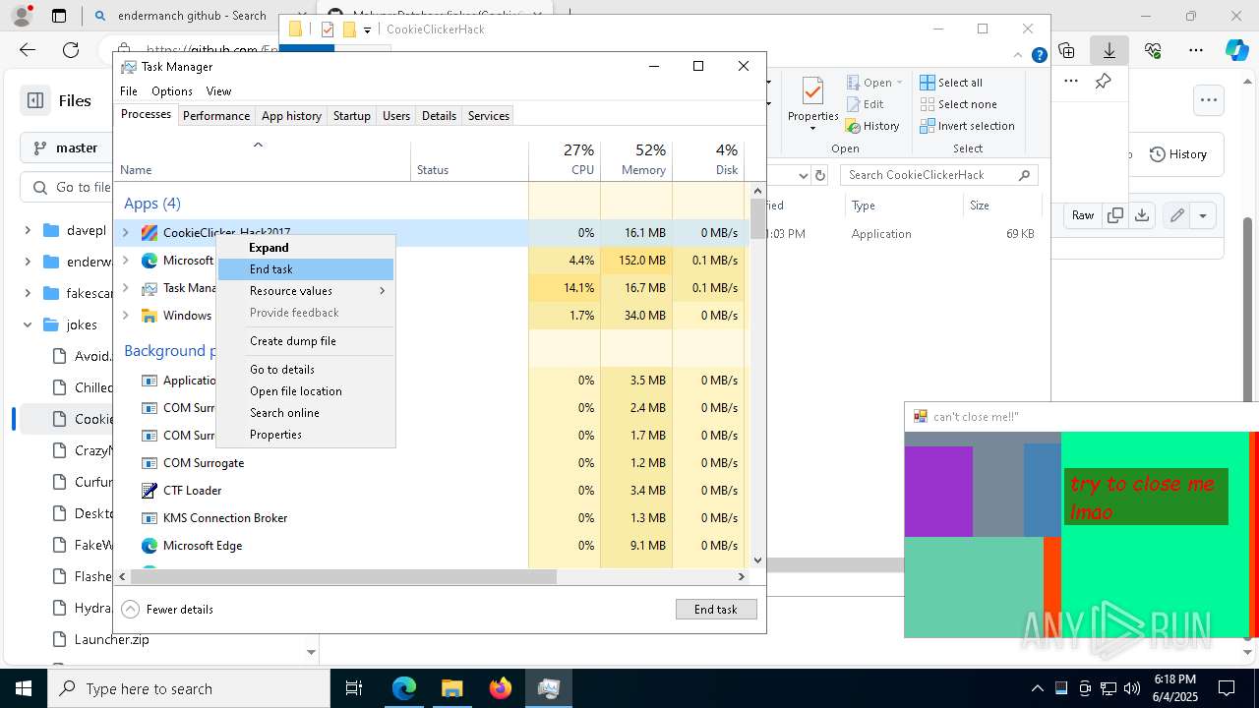Open Windows Start menu
The height and width of the screenshot is (708, 1259).
coord(23,688)
